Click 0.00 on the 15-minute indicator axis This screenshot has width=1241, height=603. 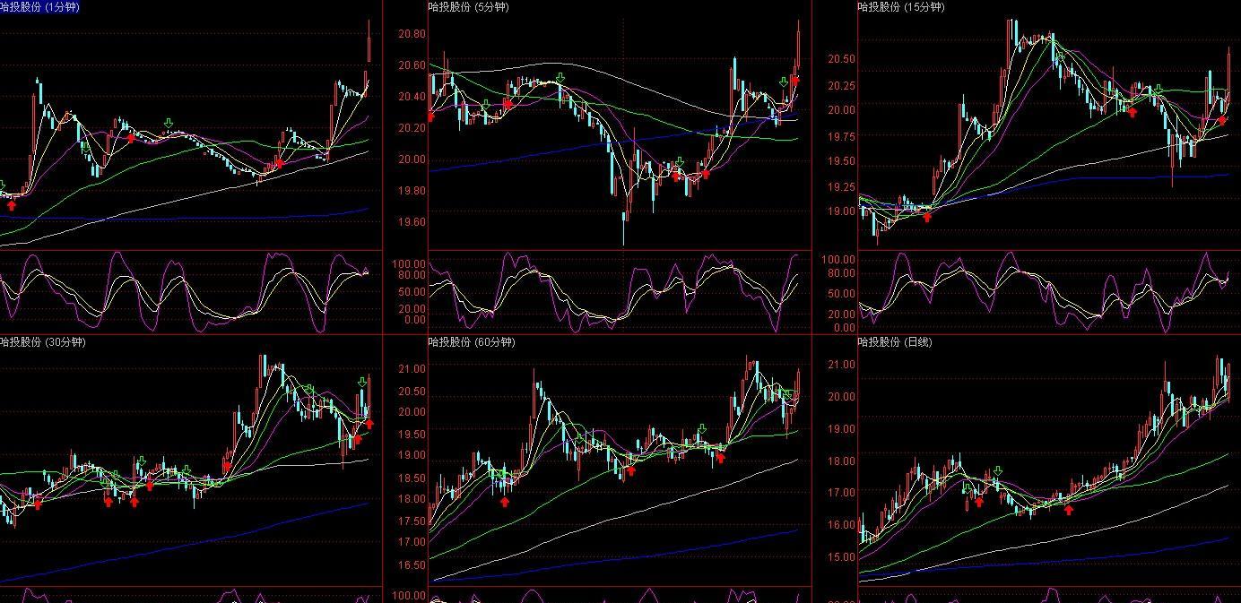point(844,328)
